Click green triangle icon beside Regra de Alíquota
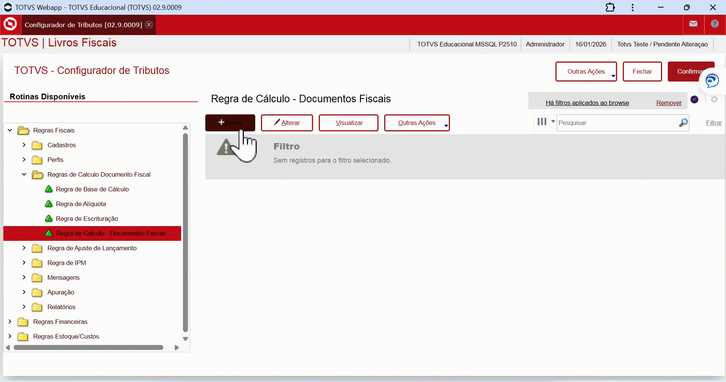Image resolution: width=726 pixels, height=382 pixels. 49,204
